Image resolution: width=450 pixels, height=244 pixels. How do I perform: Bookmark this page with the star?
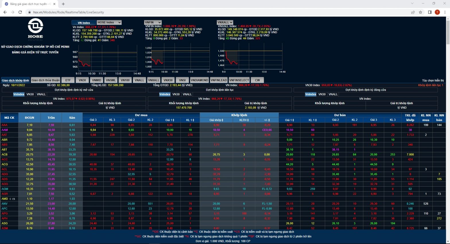point(420,12)
